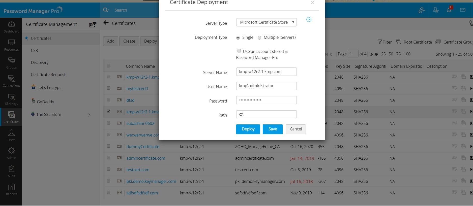Open Users in the sidebar
This screenshot has width=473, height=206.
coord(11,135)
